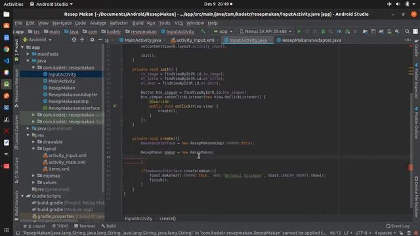
Task: Toggle the Flutter Inspector side panel
Action: click(x=417, y=81)
